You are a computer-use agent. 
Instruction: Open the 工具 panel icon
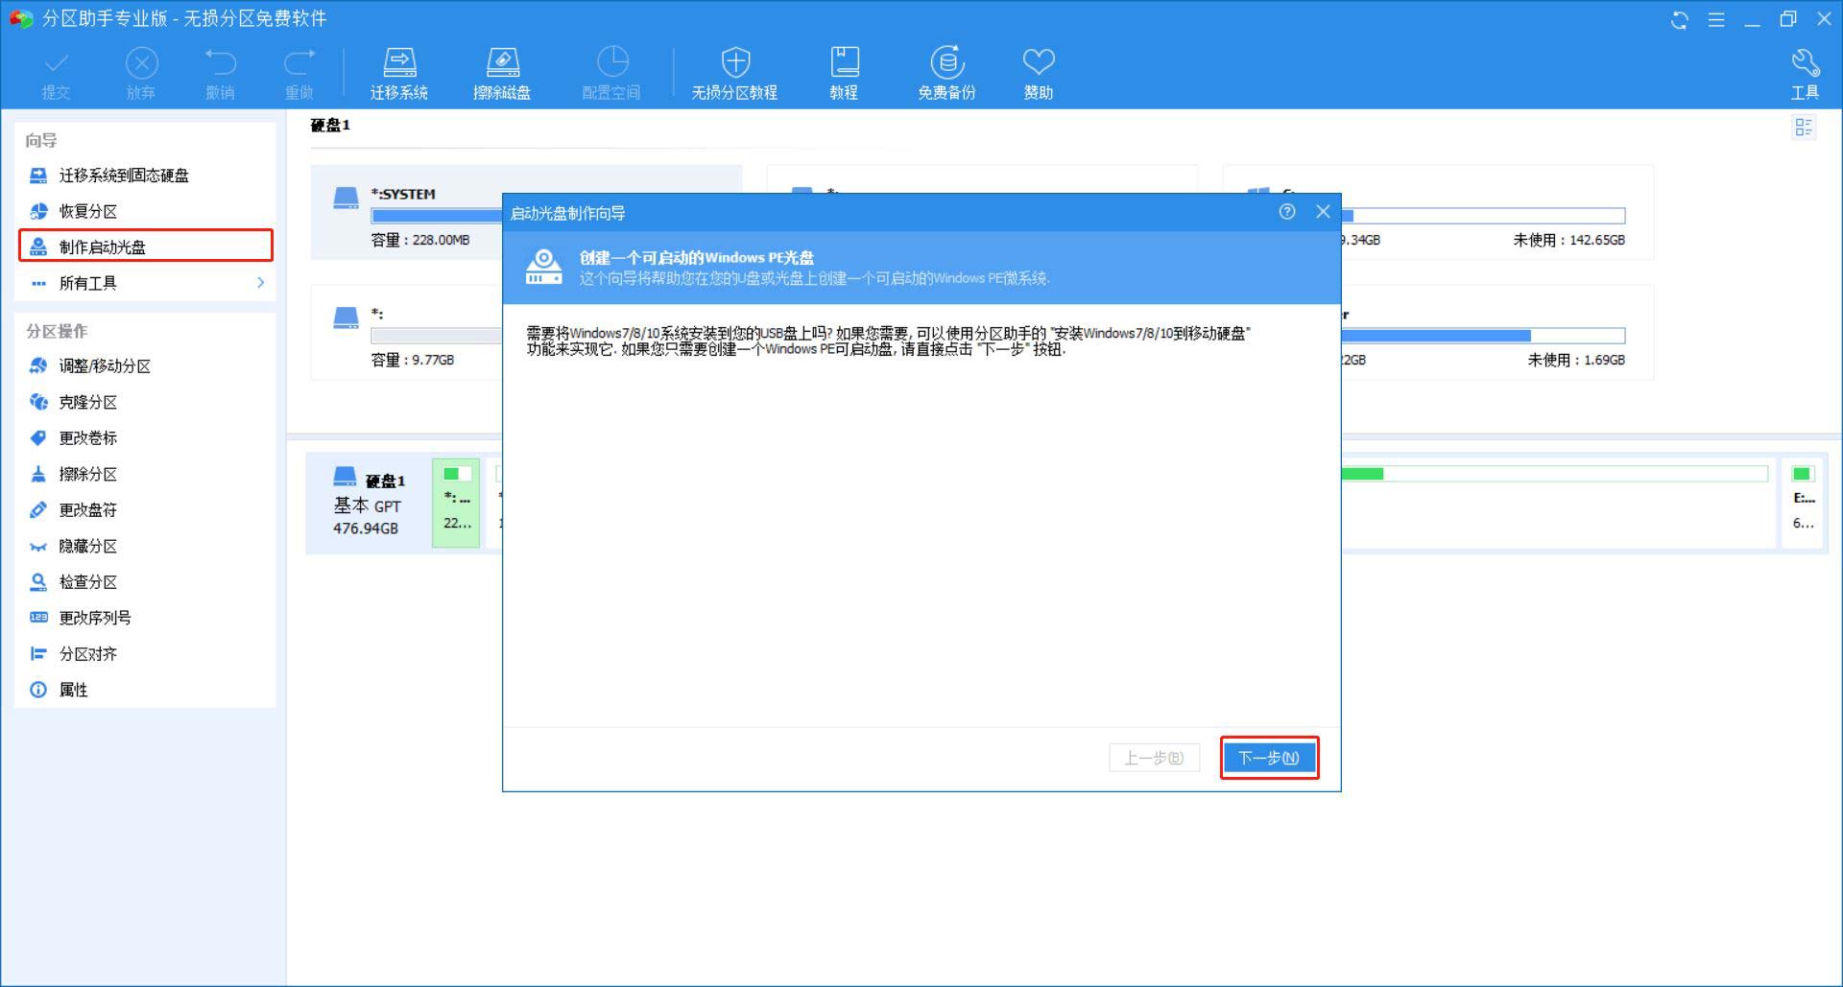click(x=1806, y=72)
